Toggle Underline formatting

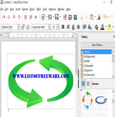pos(73,27)
